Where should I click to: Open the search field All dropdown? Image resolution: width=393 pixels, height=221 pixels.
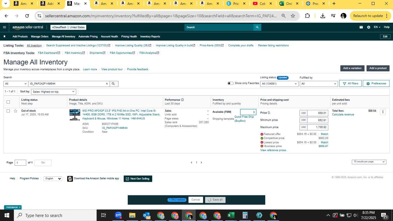[x=16, y=84]
